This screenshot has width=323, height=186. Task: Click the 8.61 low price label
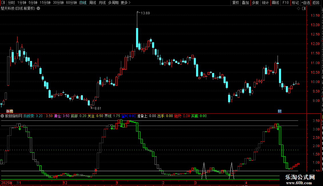[98, 108]
